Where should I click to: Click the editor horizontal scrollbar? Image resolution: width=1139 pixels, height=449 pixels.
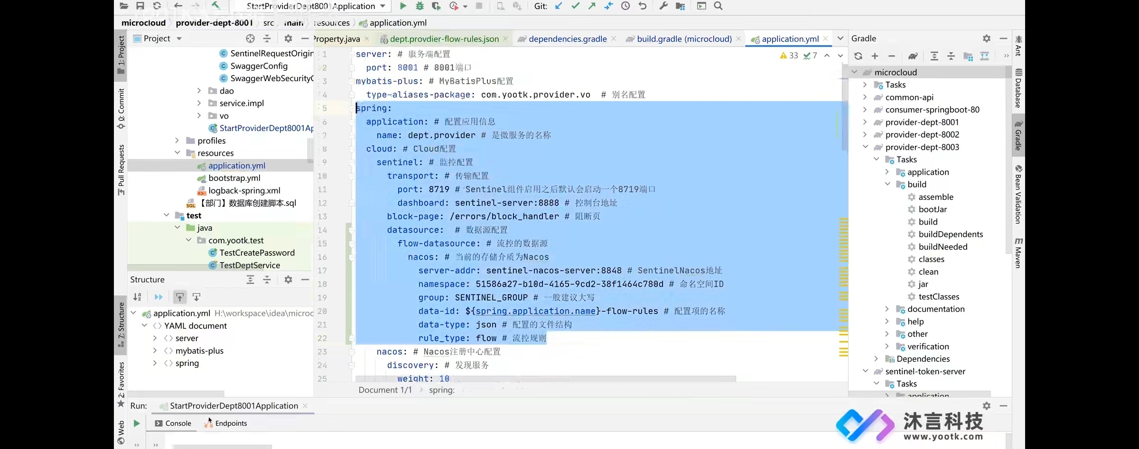pyautogui.click(x=546, y=379)
